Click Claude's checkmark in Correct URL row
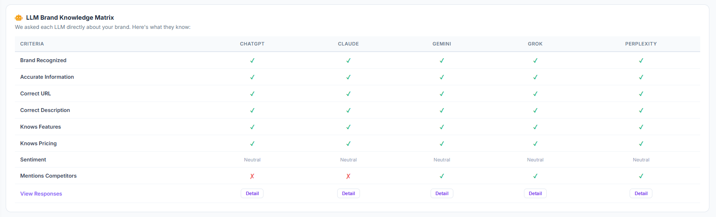This screenshot has width=716, height=217. click(x=349, y=94)
